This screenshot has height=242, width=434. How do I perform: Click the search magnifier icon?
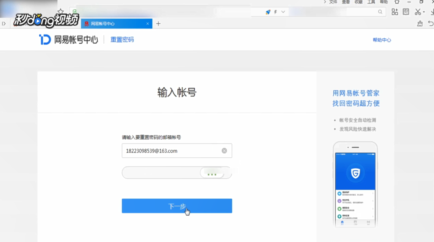point(380,12)
